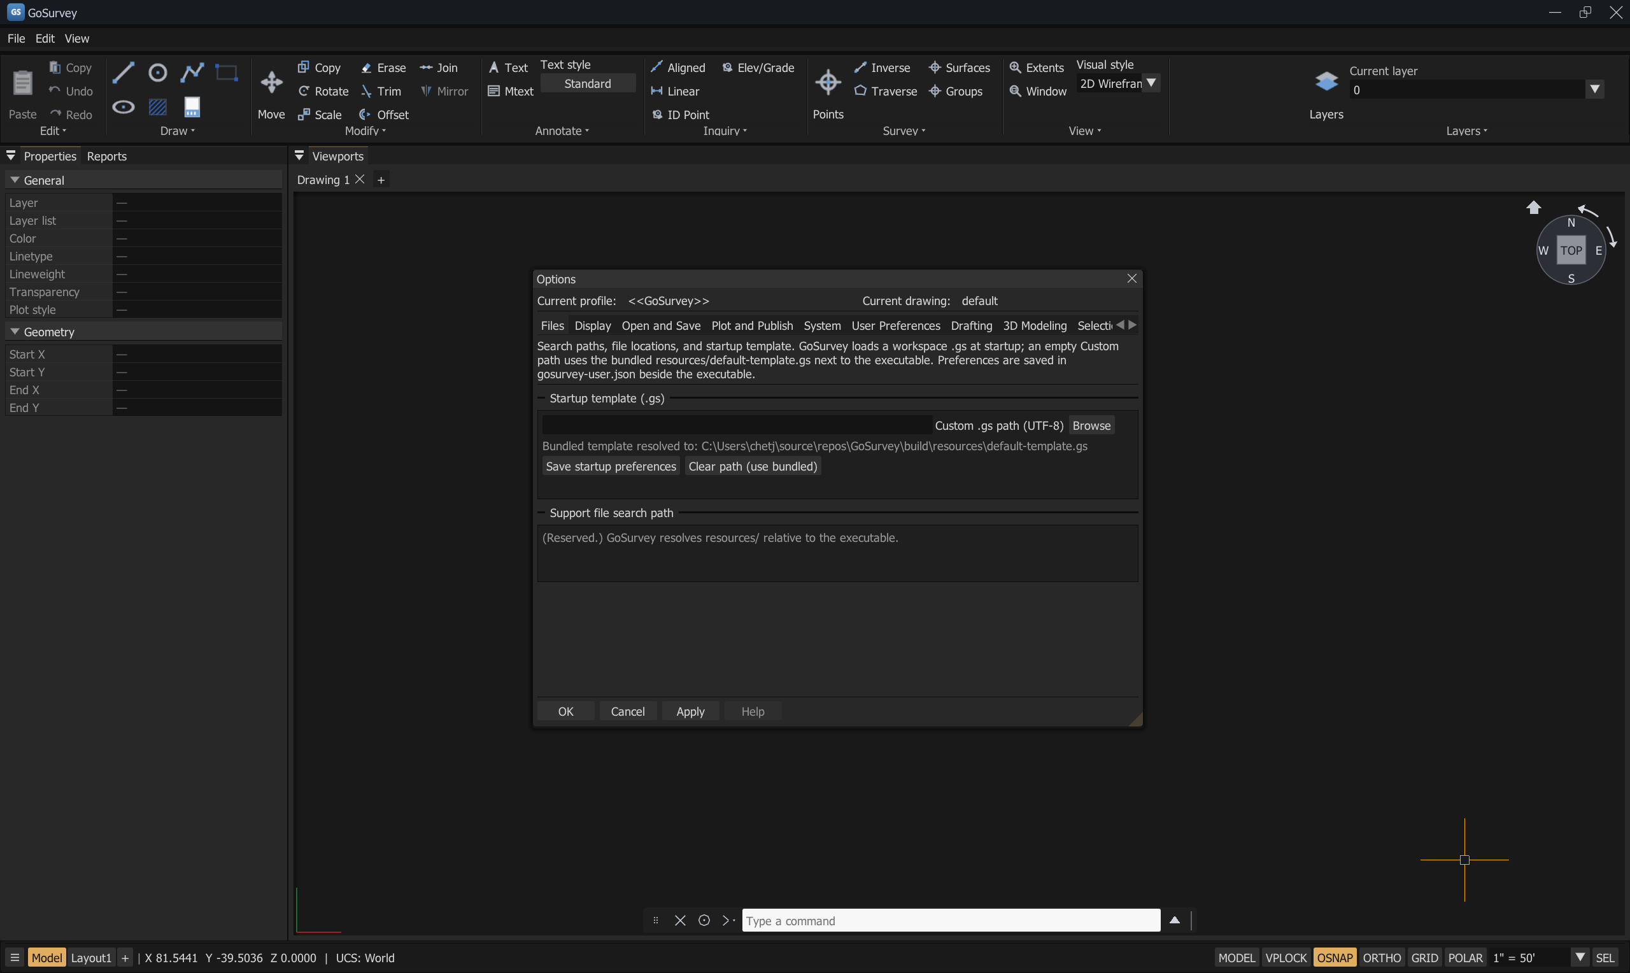Toggle VPLOCK in status bar
1630x973 pixels.
coord(1286,957)
